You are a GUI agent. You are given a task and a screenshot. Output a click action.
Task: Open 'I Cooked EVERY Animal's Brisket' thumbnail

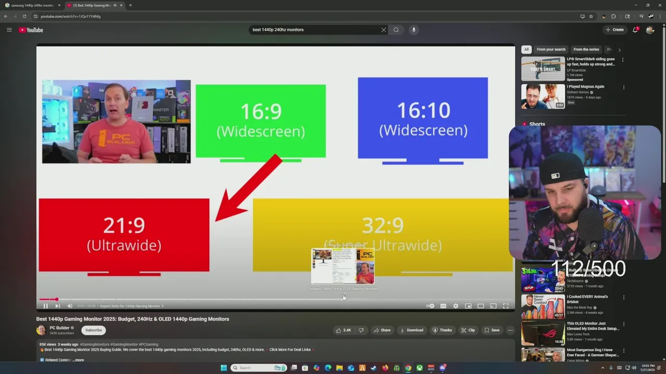pos(543,306)
